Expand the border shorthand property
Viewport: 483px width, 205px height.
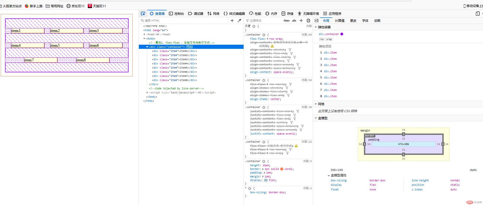(x=263, y=169)
